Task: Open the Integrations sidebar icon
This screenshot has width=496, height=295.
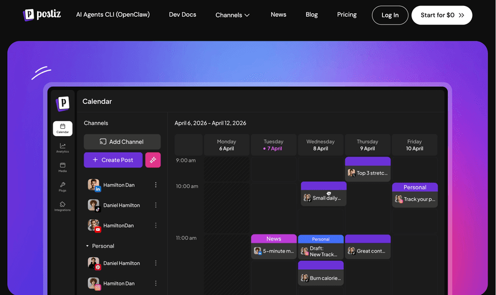Action: pyautogui.click(x=63, y=206)
